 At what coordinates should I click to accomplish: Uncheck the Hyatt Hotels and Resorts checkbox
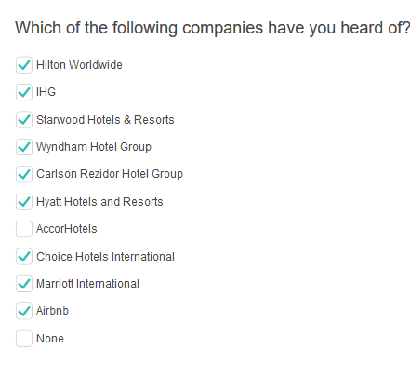24,202
